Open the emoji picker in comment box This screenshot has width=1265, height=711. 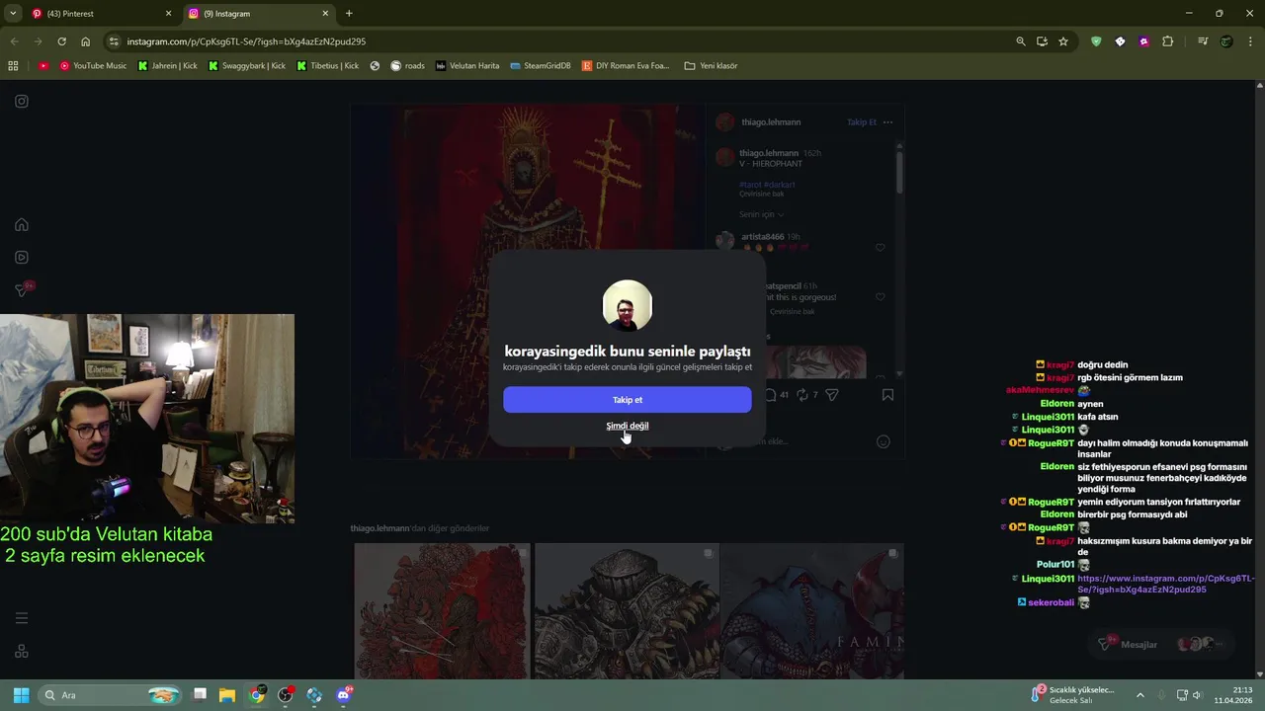884,441
